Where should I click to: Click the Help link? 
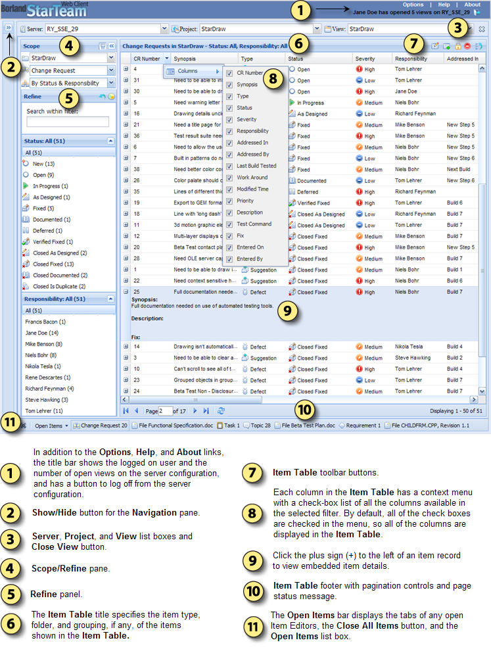pos(444,5)
